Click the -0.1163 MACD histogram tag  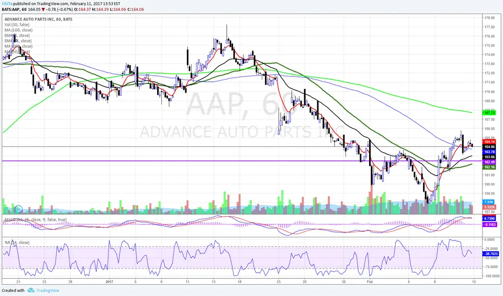490,224
